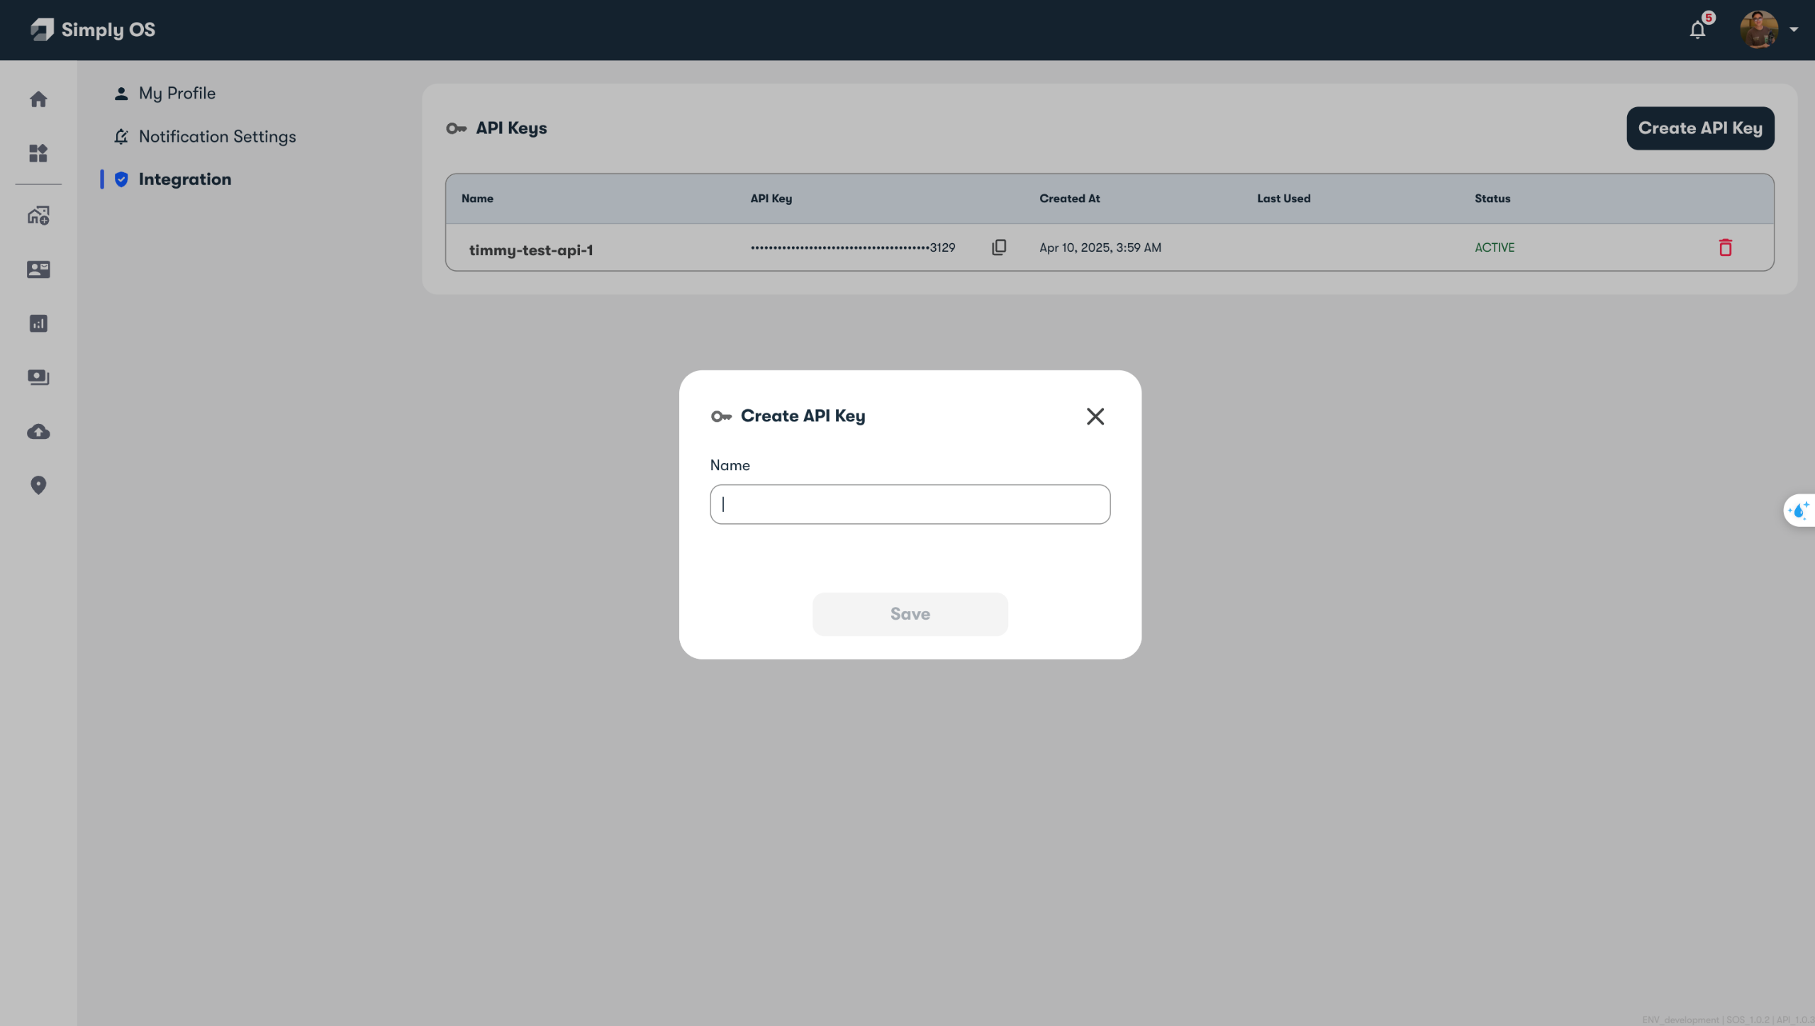Close the Create API Key dialog
The image size is (1815, 1026).
coord(1095,416)
